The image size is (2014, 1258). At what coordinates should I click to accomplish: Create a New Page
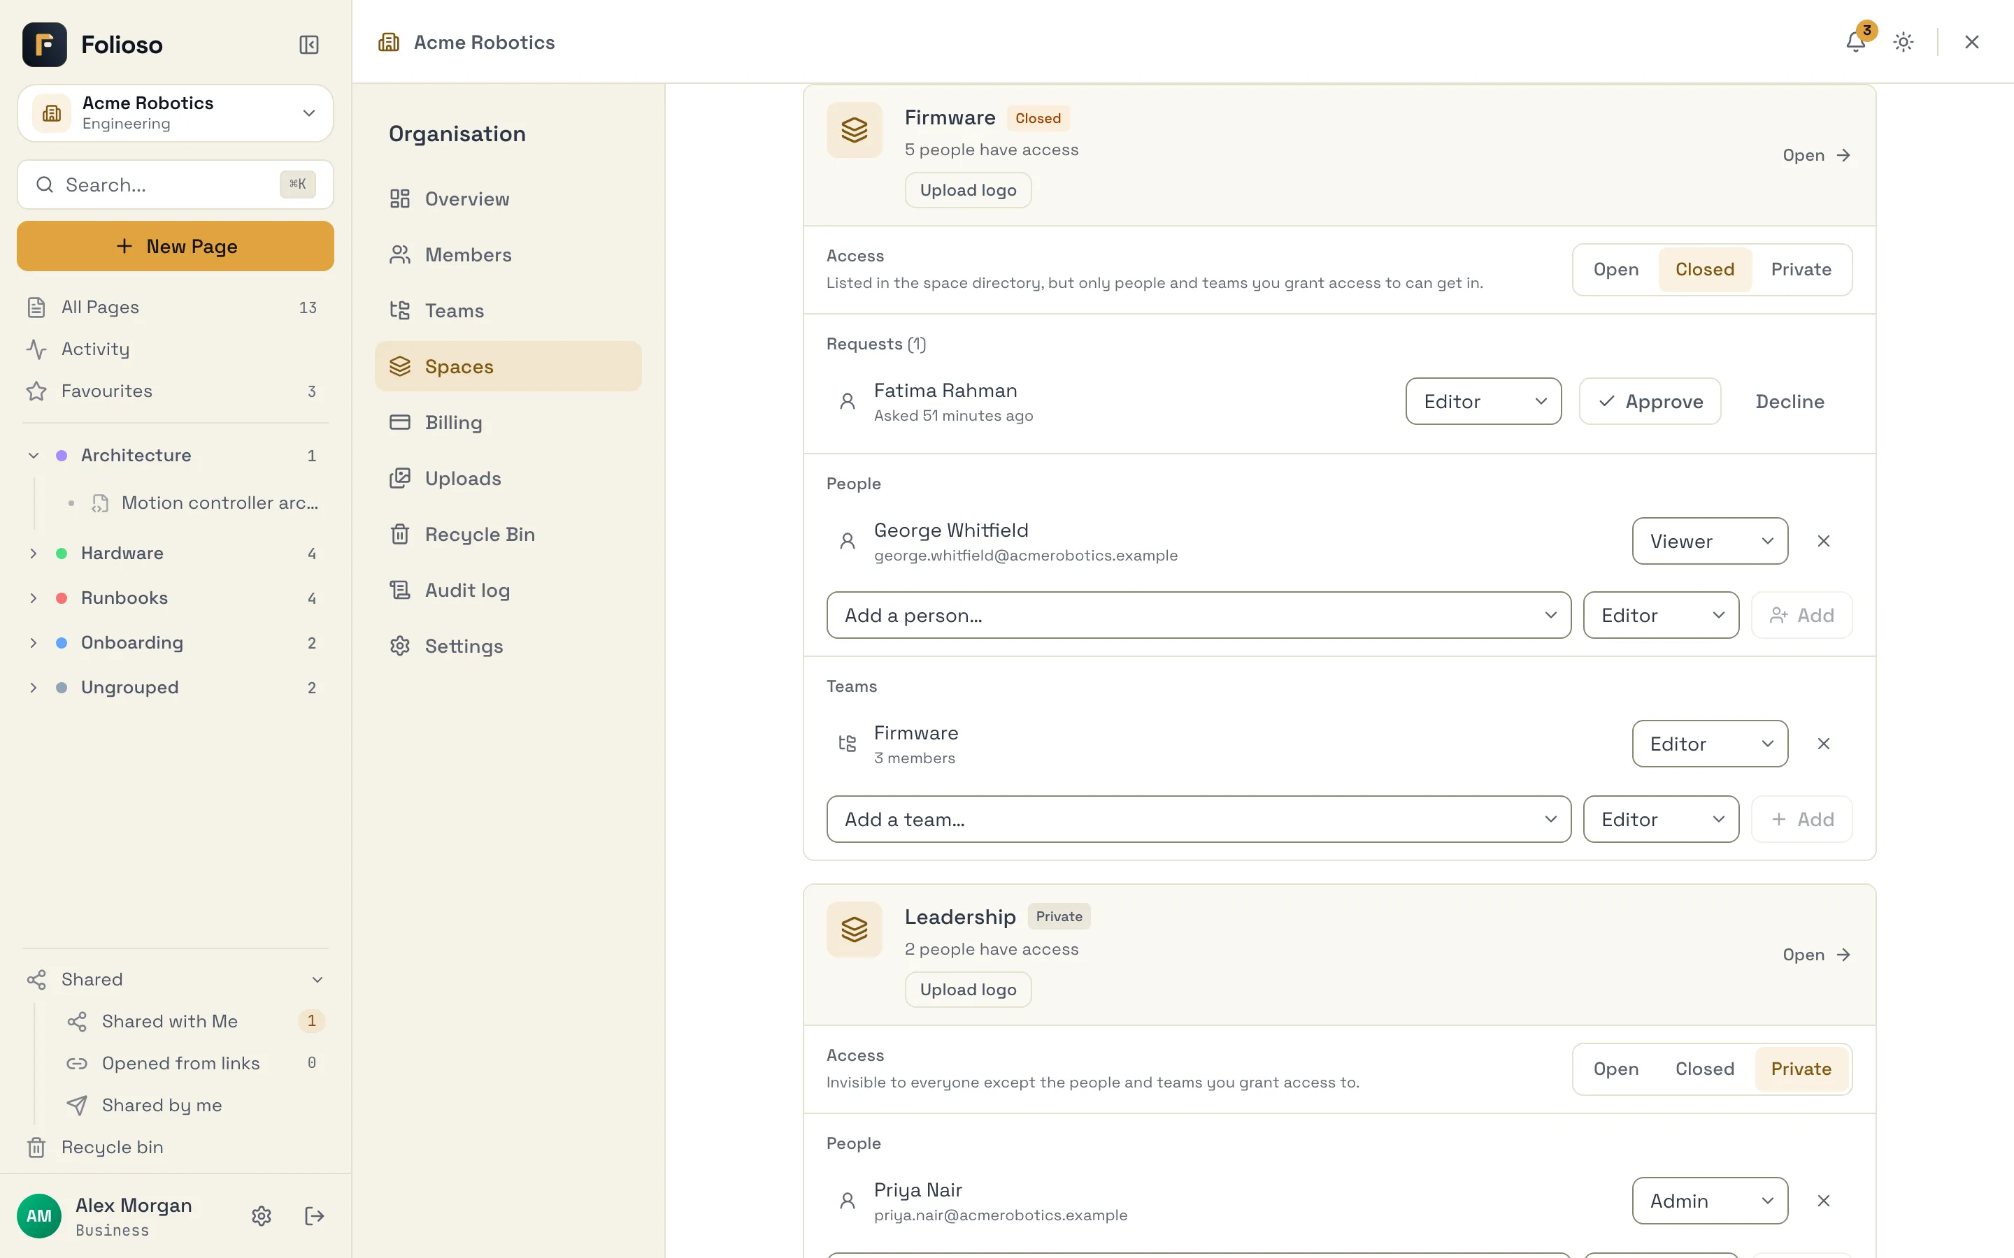point(175,245)
